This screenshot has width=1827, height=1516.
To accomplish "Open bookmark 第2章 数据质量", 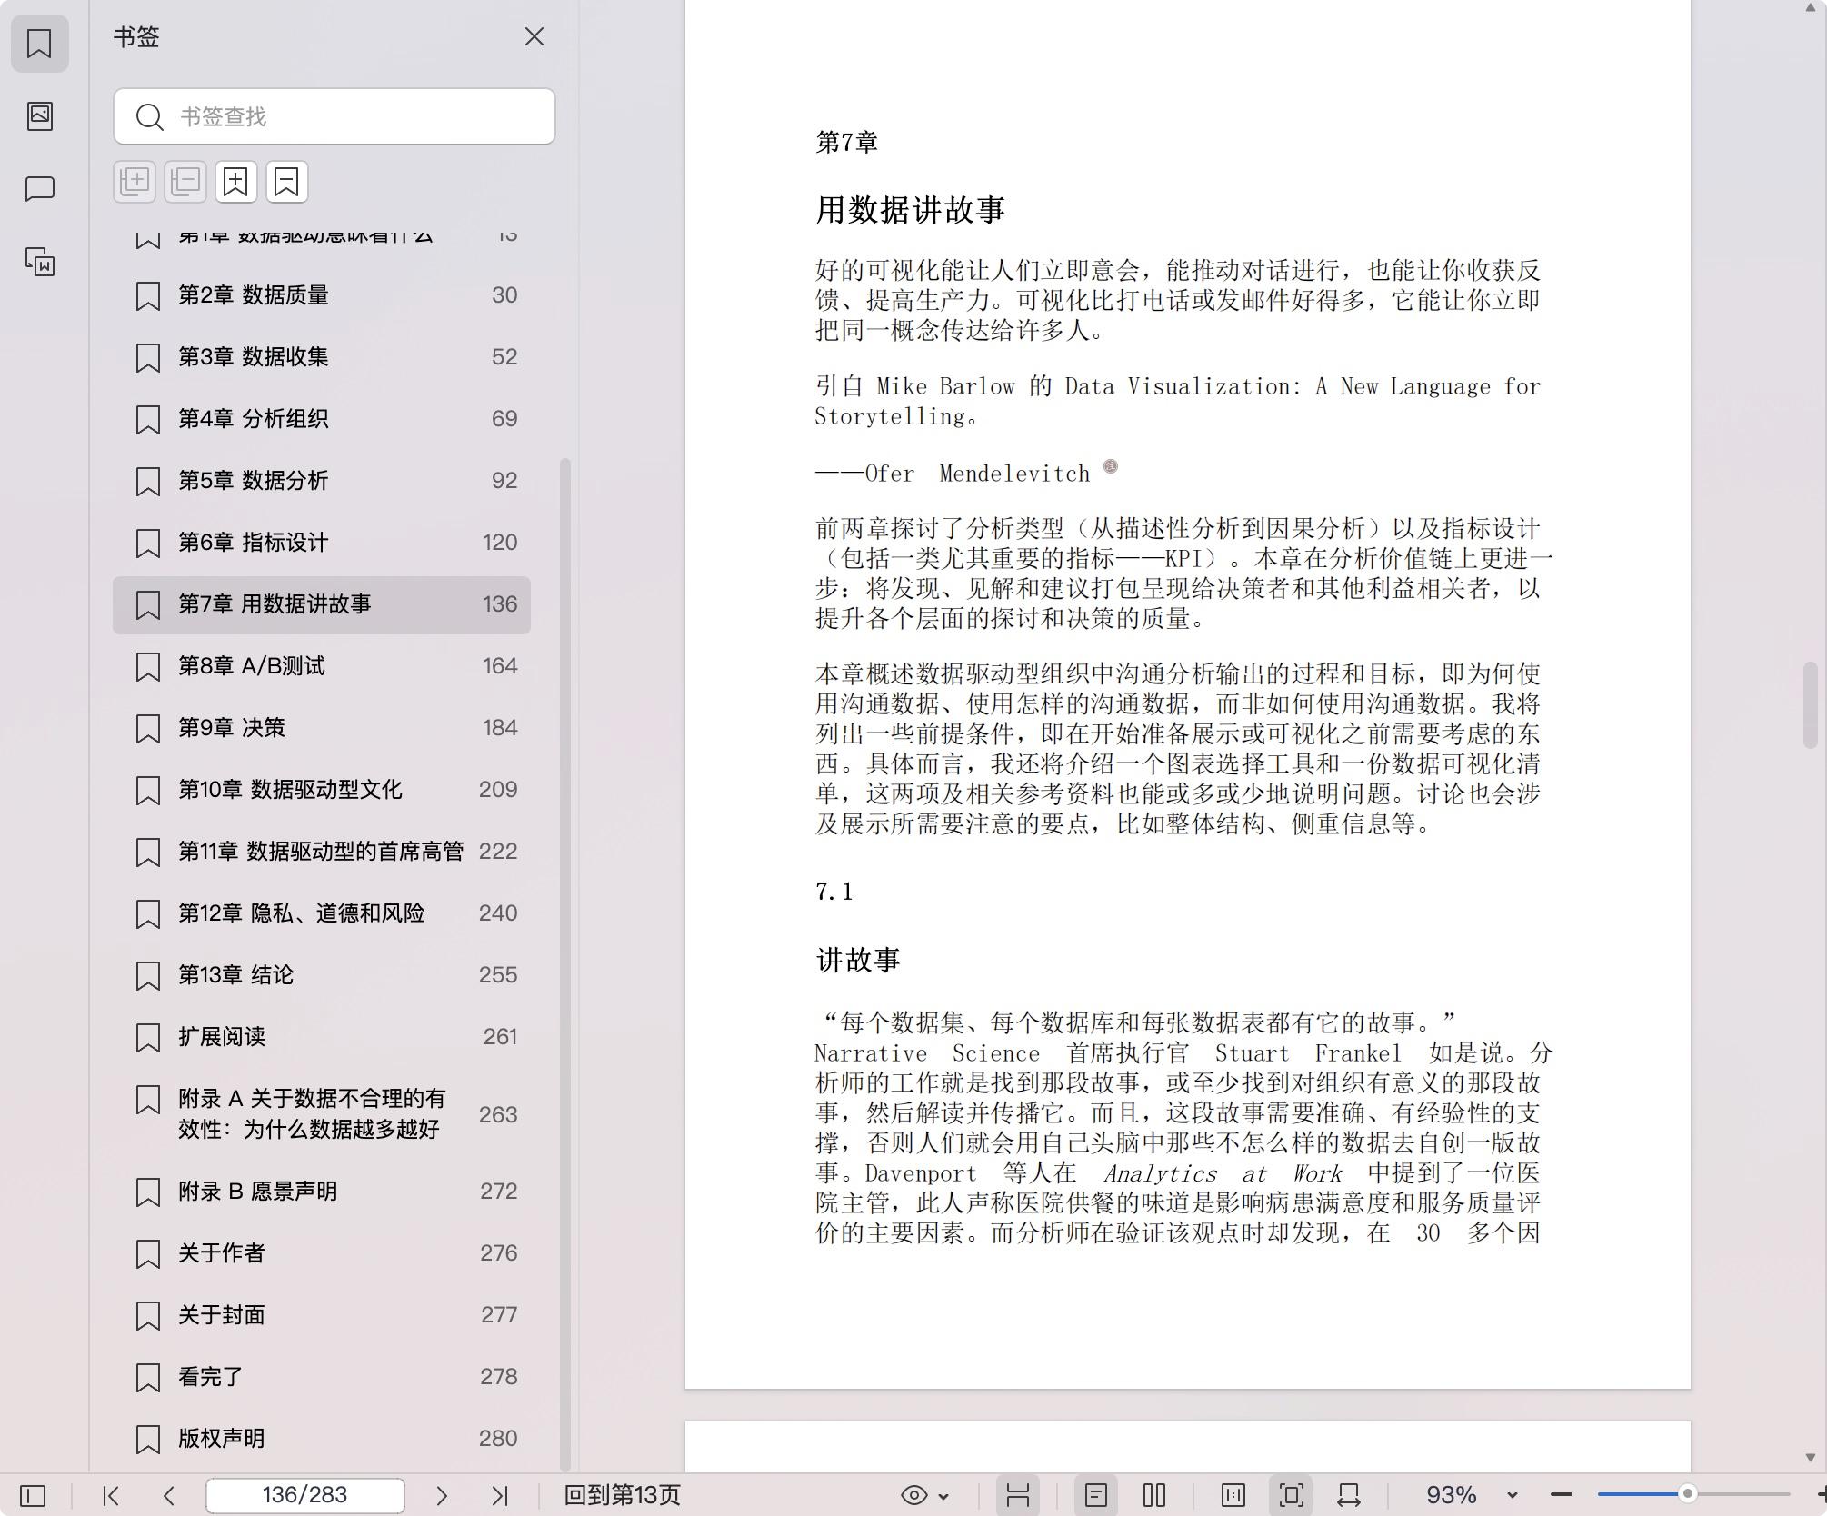I will point(322,295).
